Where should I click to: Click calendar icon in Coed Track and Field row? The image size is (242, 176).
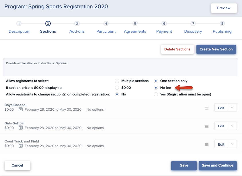[21, 146]
